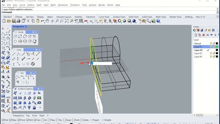Click the Print icon

pos(18,21)
